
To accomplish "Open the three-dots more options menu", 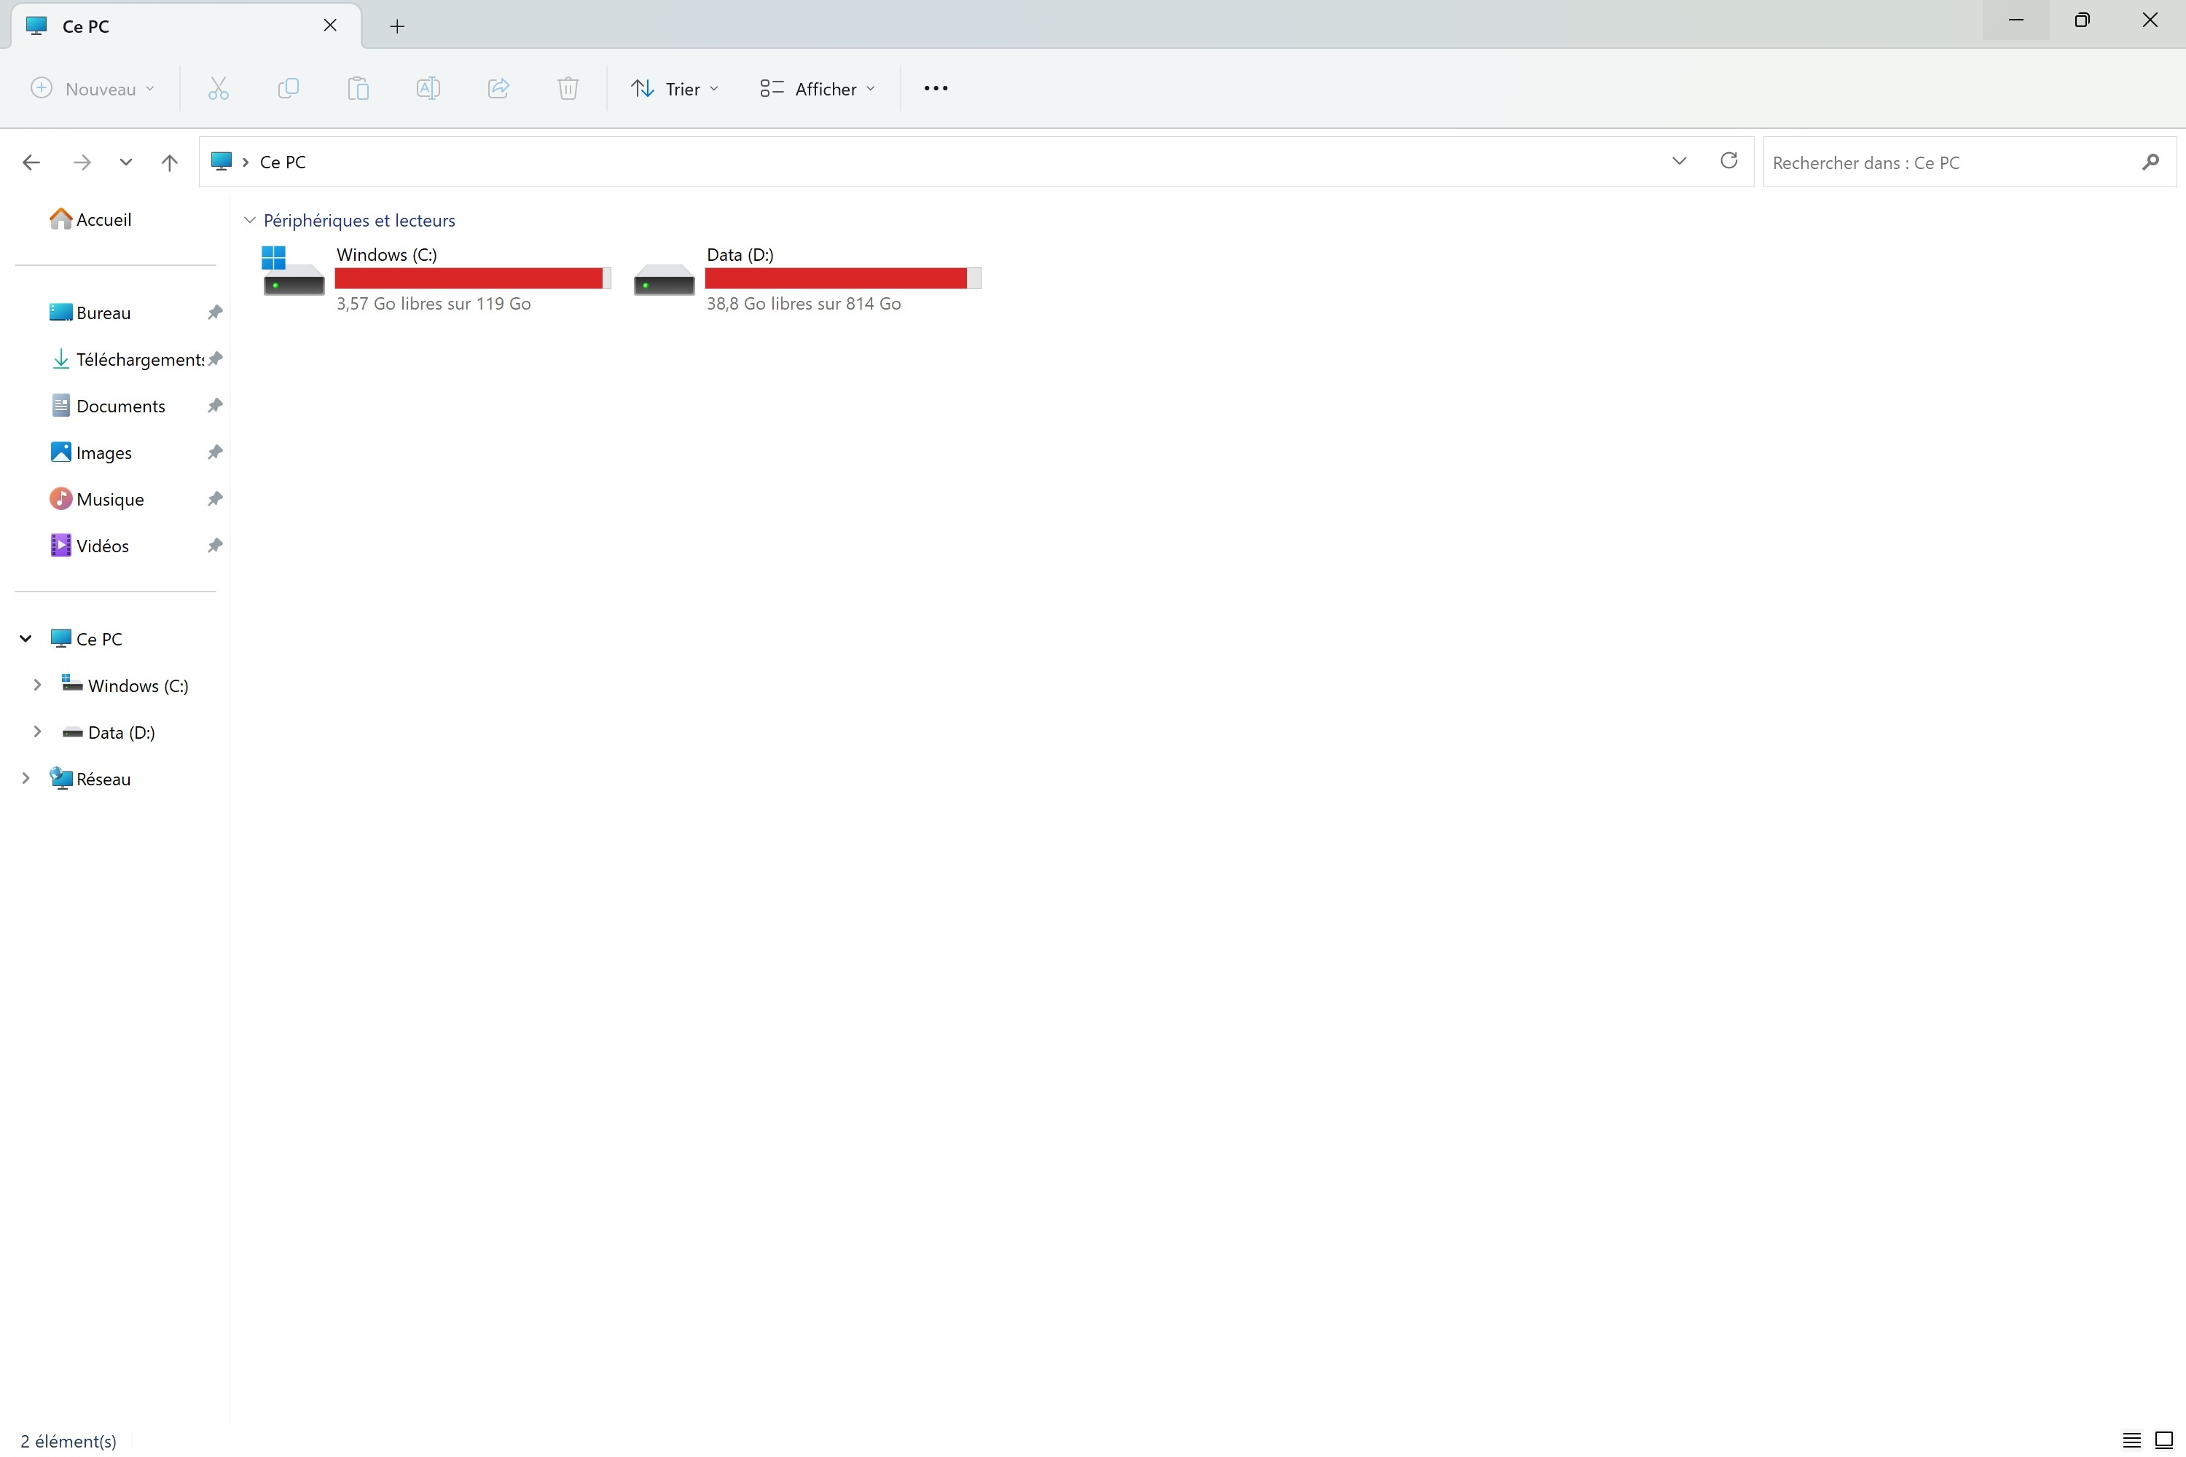I will pyautogui.click(x=935, y=88).
